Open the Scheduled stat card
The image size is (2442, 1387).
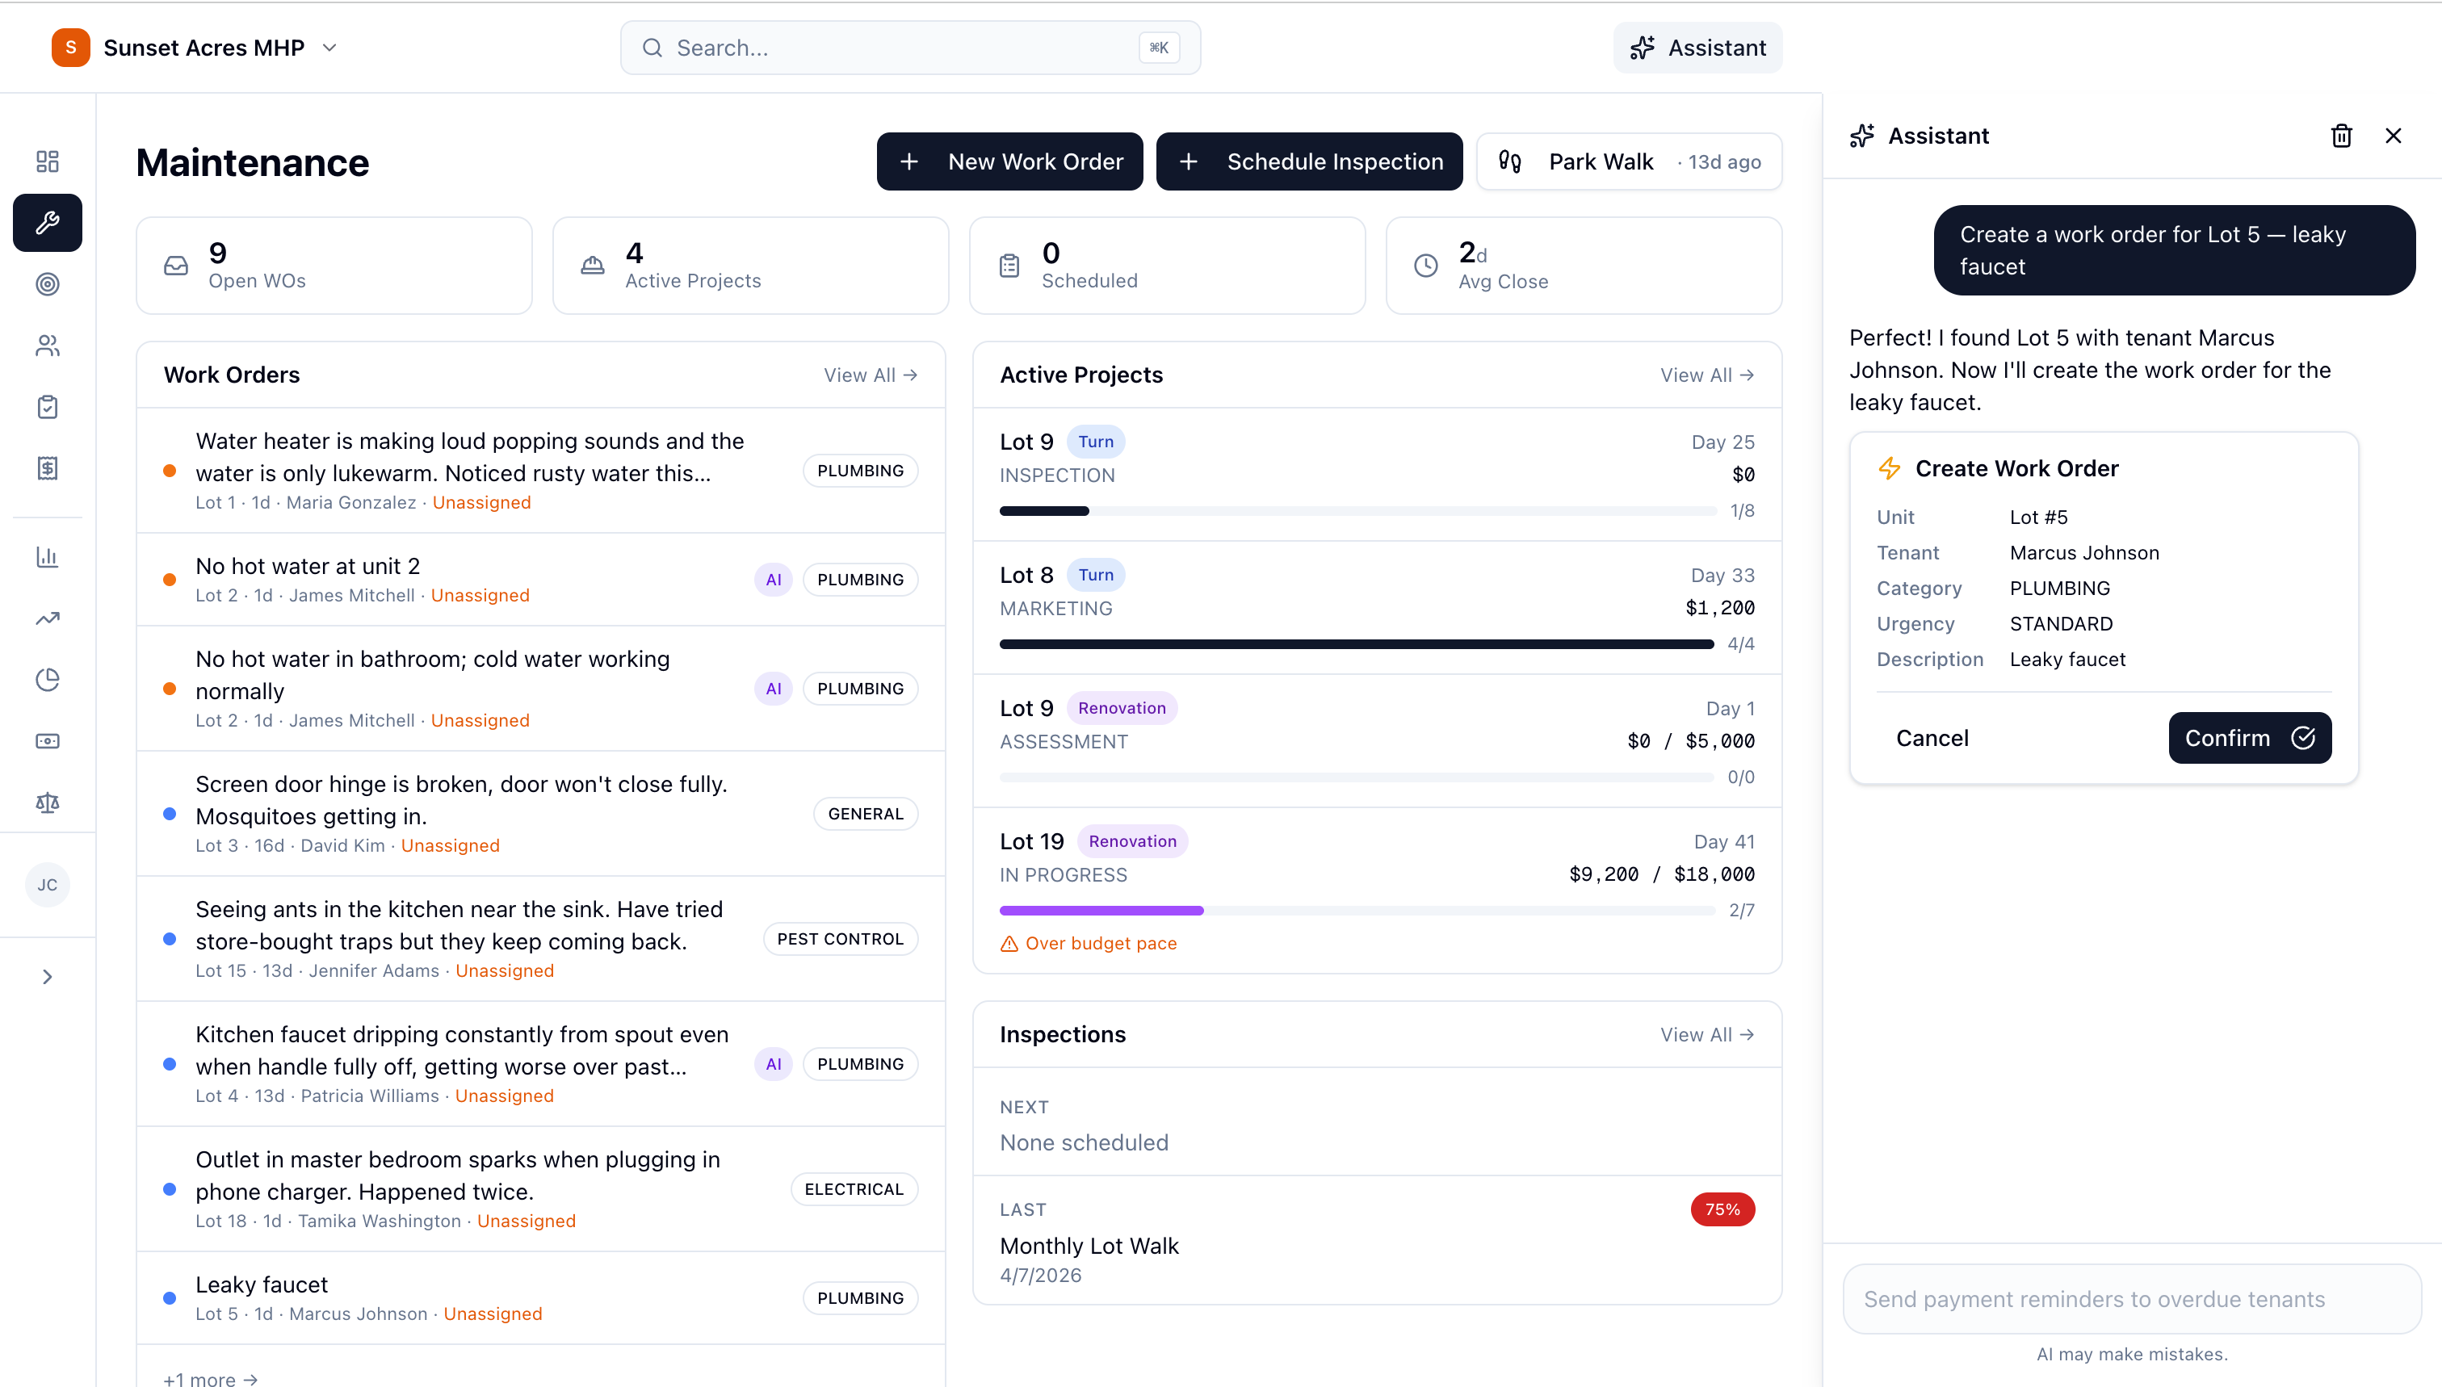click(1167, 266)
